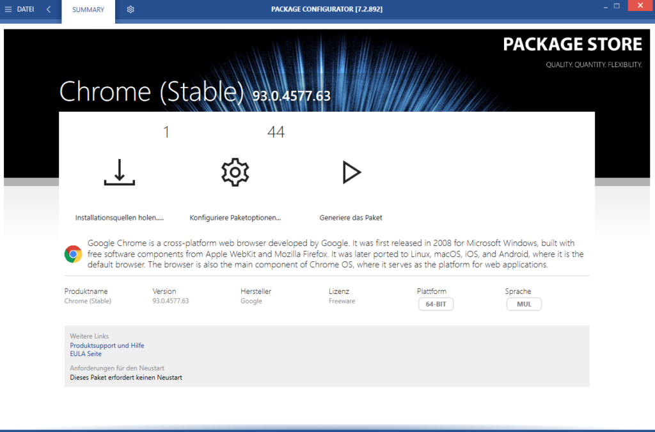Open settings gear in the title bar
This screenshot has height=432, width=655.
[x=130, y=9]
